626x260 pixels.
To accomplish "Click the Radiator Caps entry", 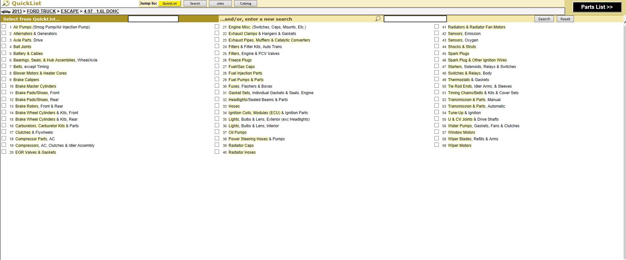I will [x=241, y=146].
